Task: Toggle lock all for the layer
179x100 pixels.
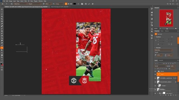Action: (x=166, y=69)
